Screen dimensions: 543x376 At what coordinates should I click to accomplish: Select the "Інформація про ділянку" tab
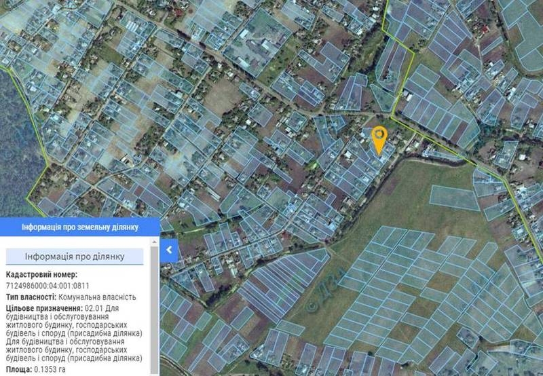pos(74,257)
